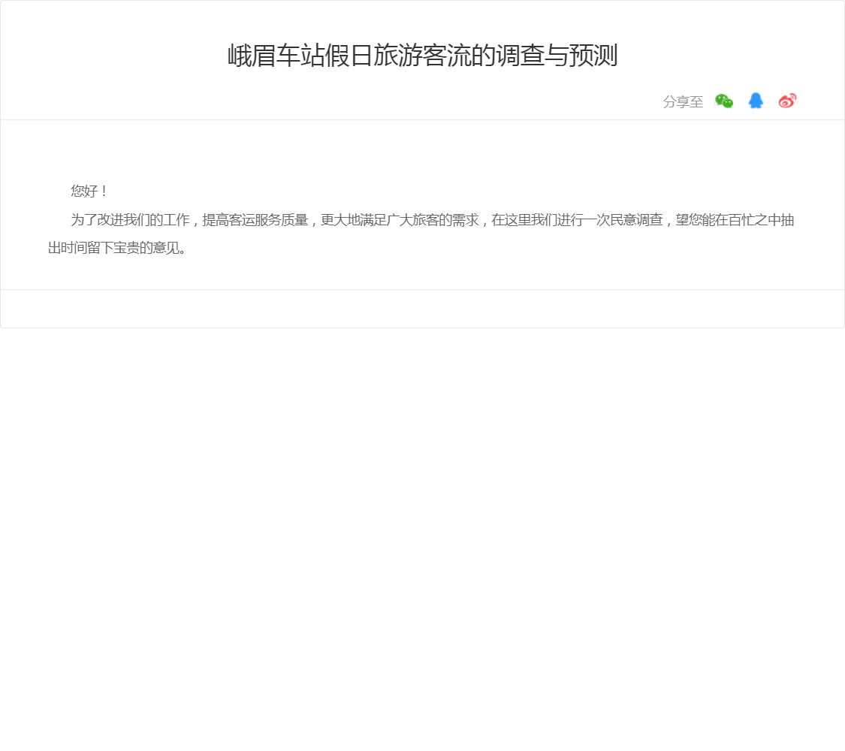Image resolution: width=845 pixels, height=751 pixels.
Task: Click the 分享至 share label
Action: coord(683,102)
